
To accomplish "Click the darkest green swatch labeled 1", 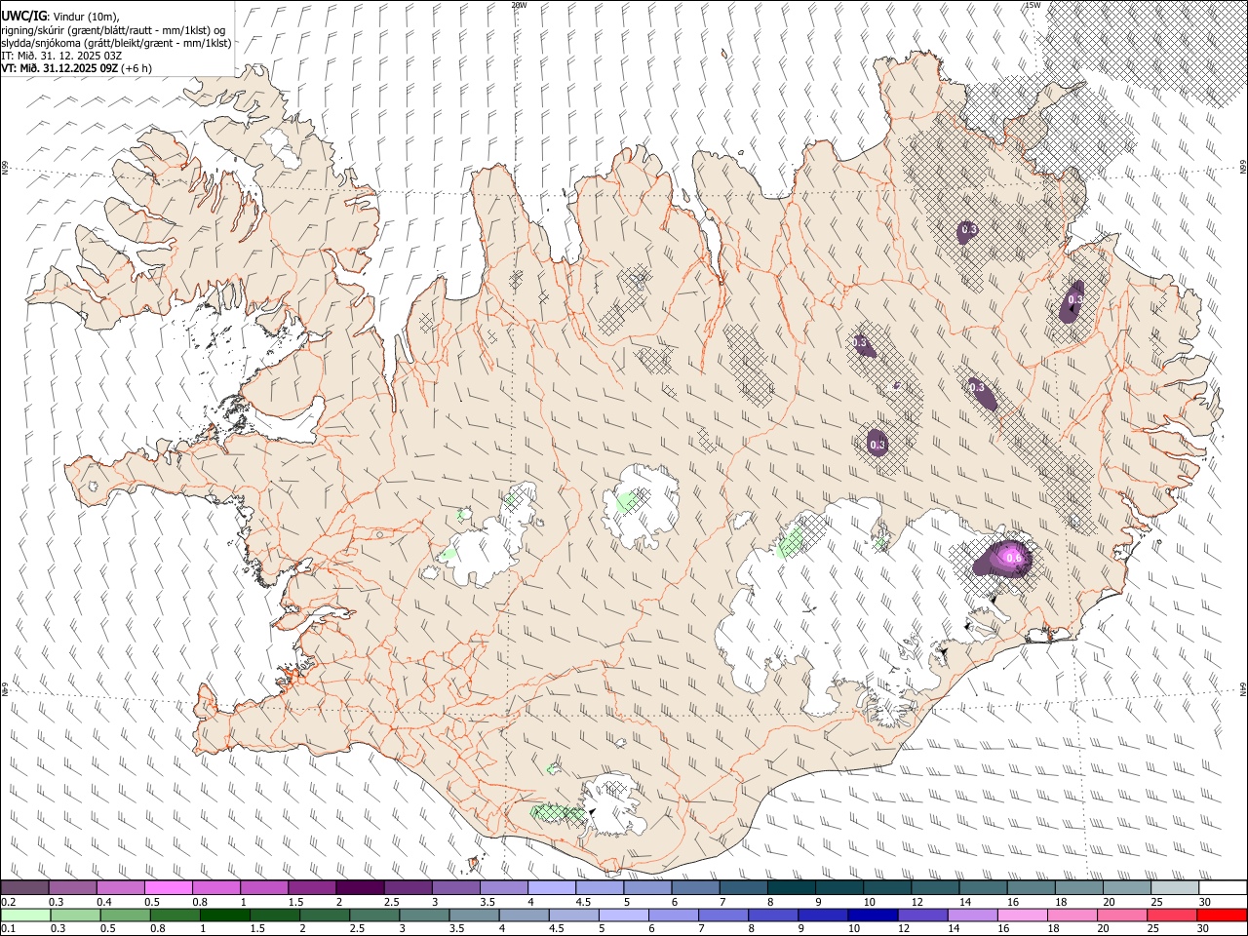I will pyautogui.click(x=225, y=915).
